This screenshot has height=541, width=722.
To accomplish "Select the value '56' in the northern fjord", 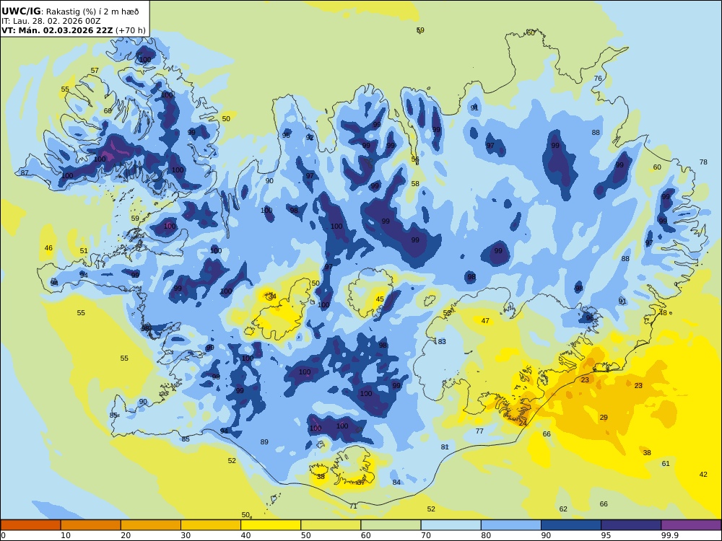I will point(415,159).
